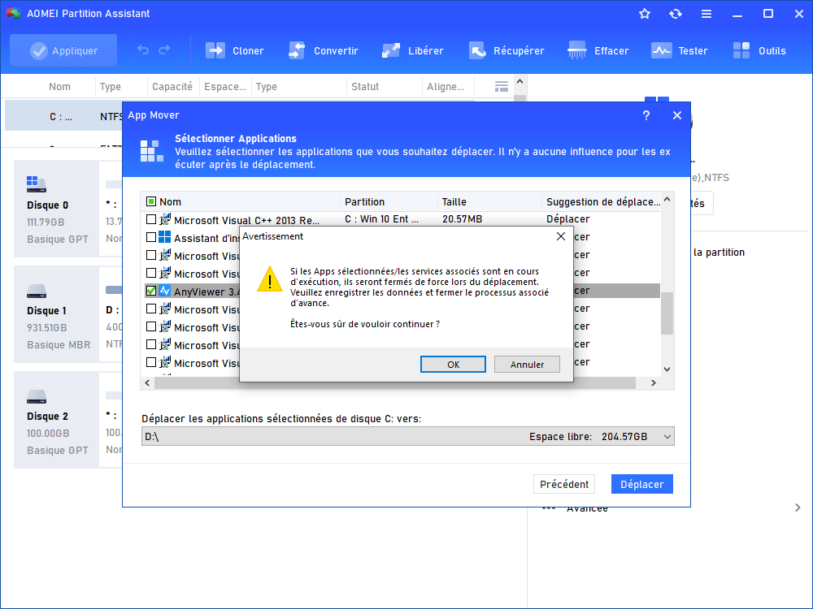Viewport: 813px width, 609px height.
Task: Open the hamburger menu in title bar
Action: coord(706,14)
